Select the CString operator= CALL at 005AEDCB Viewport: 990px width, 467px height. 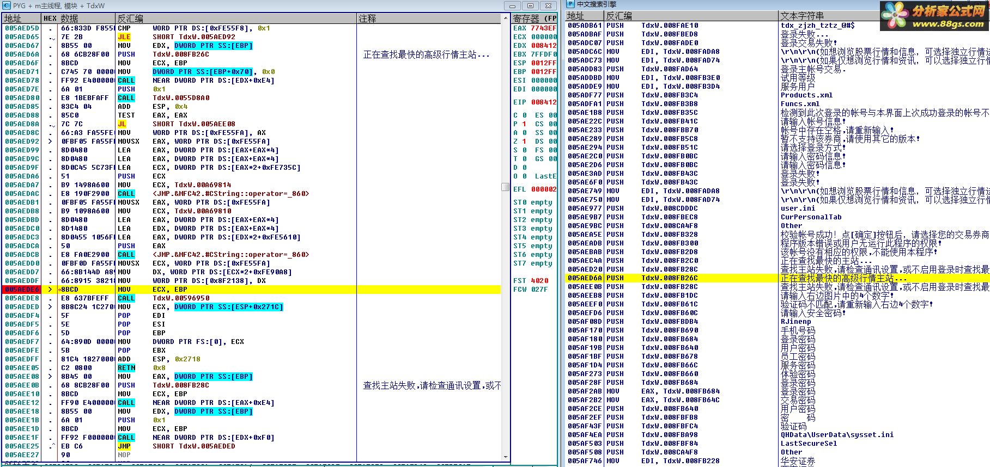(x=252, y=255)
